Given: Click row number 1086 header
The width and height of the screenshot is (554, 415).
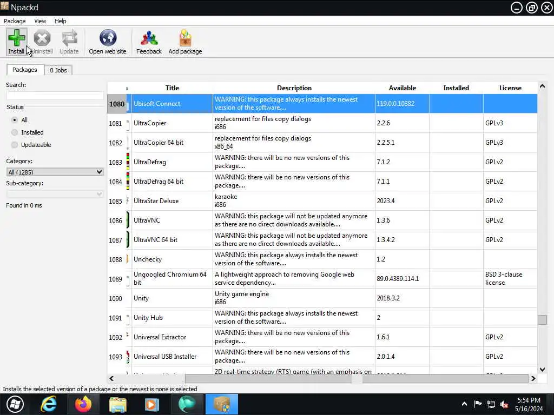Looking at the screenshot, I should click(x=117, y=220).
